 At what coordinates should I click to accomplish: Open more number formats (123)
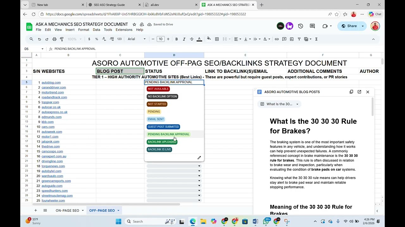[119, 39]
